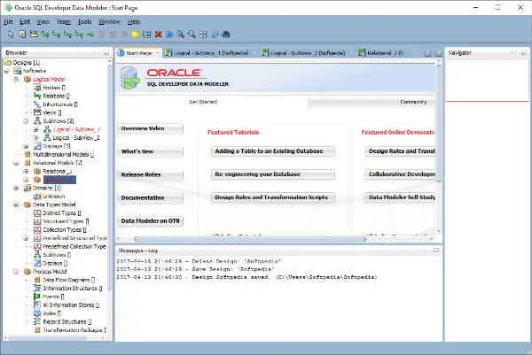
Task: Click the default size icon beside binoculars
Action: [215, 35]
